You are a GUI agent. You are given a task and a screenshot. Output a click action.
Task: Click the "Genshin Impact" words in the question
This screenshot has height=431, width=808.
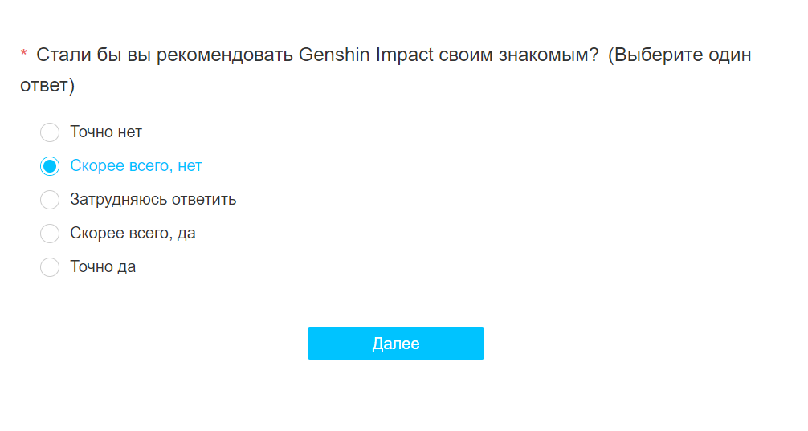(365, 55)
